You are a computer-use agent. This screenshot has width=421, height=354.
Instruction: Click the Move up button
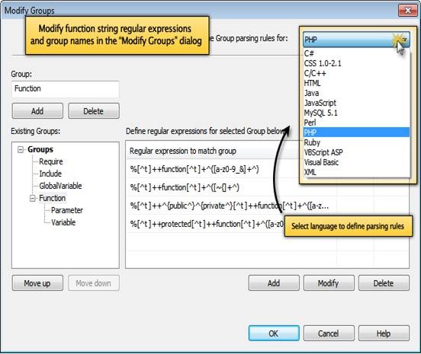coord(37,283)
